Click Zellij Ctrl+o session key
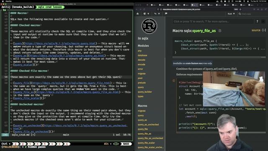 [x=59, y=144]
